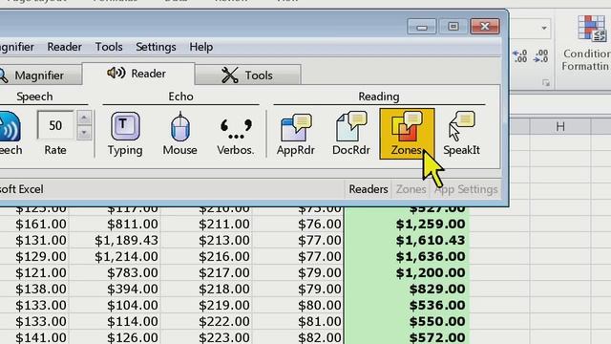Open the Reader menu

64,47
